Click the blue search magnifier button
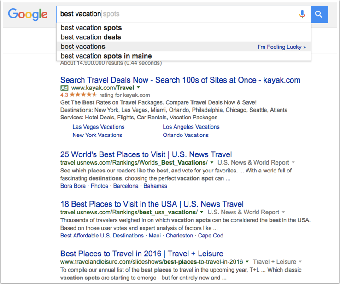 coord(319,14)
